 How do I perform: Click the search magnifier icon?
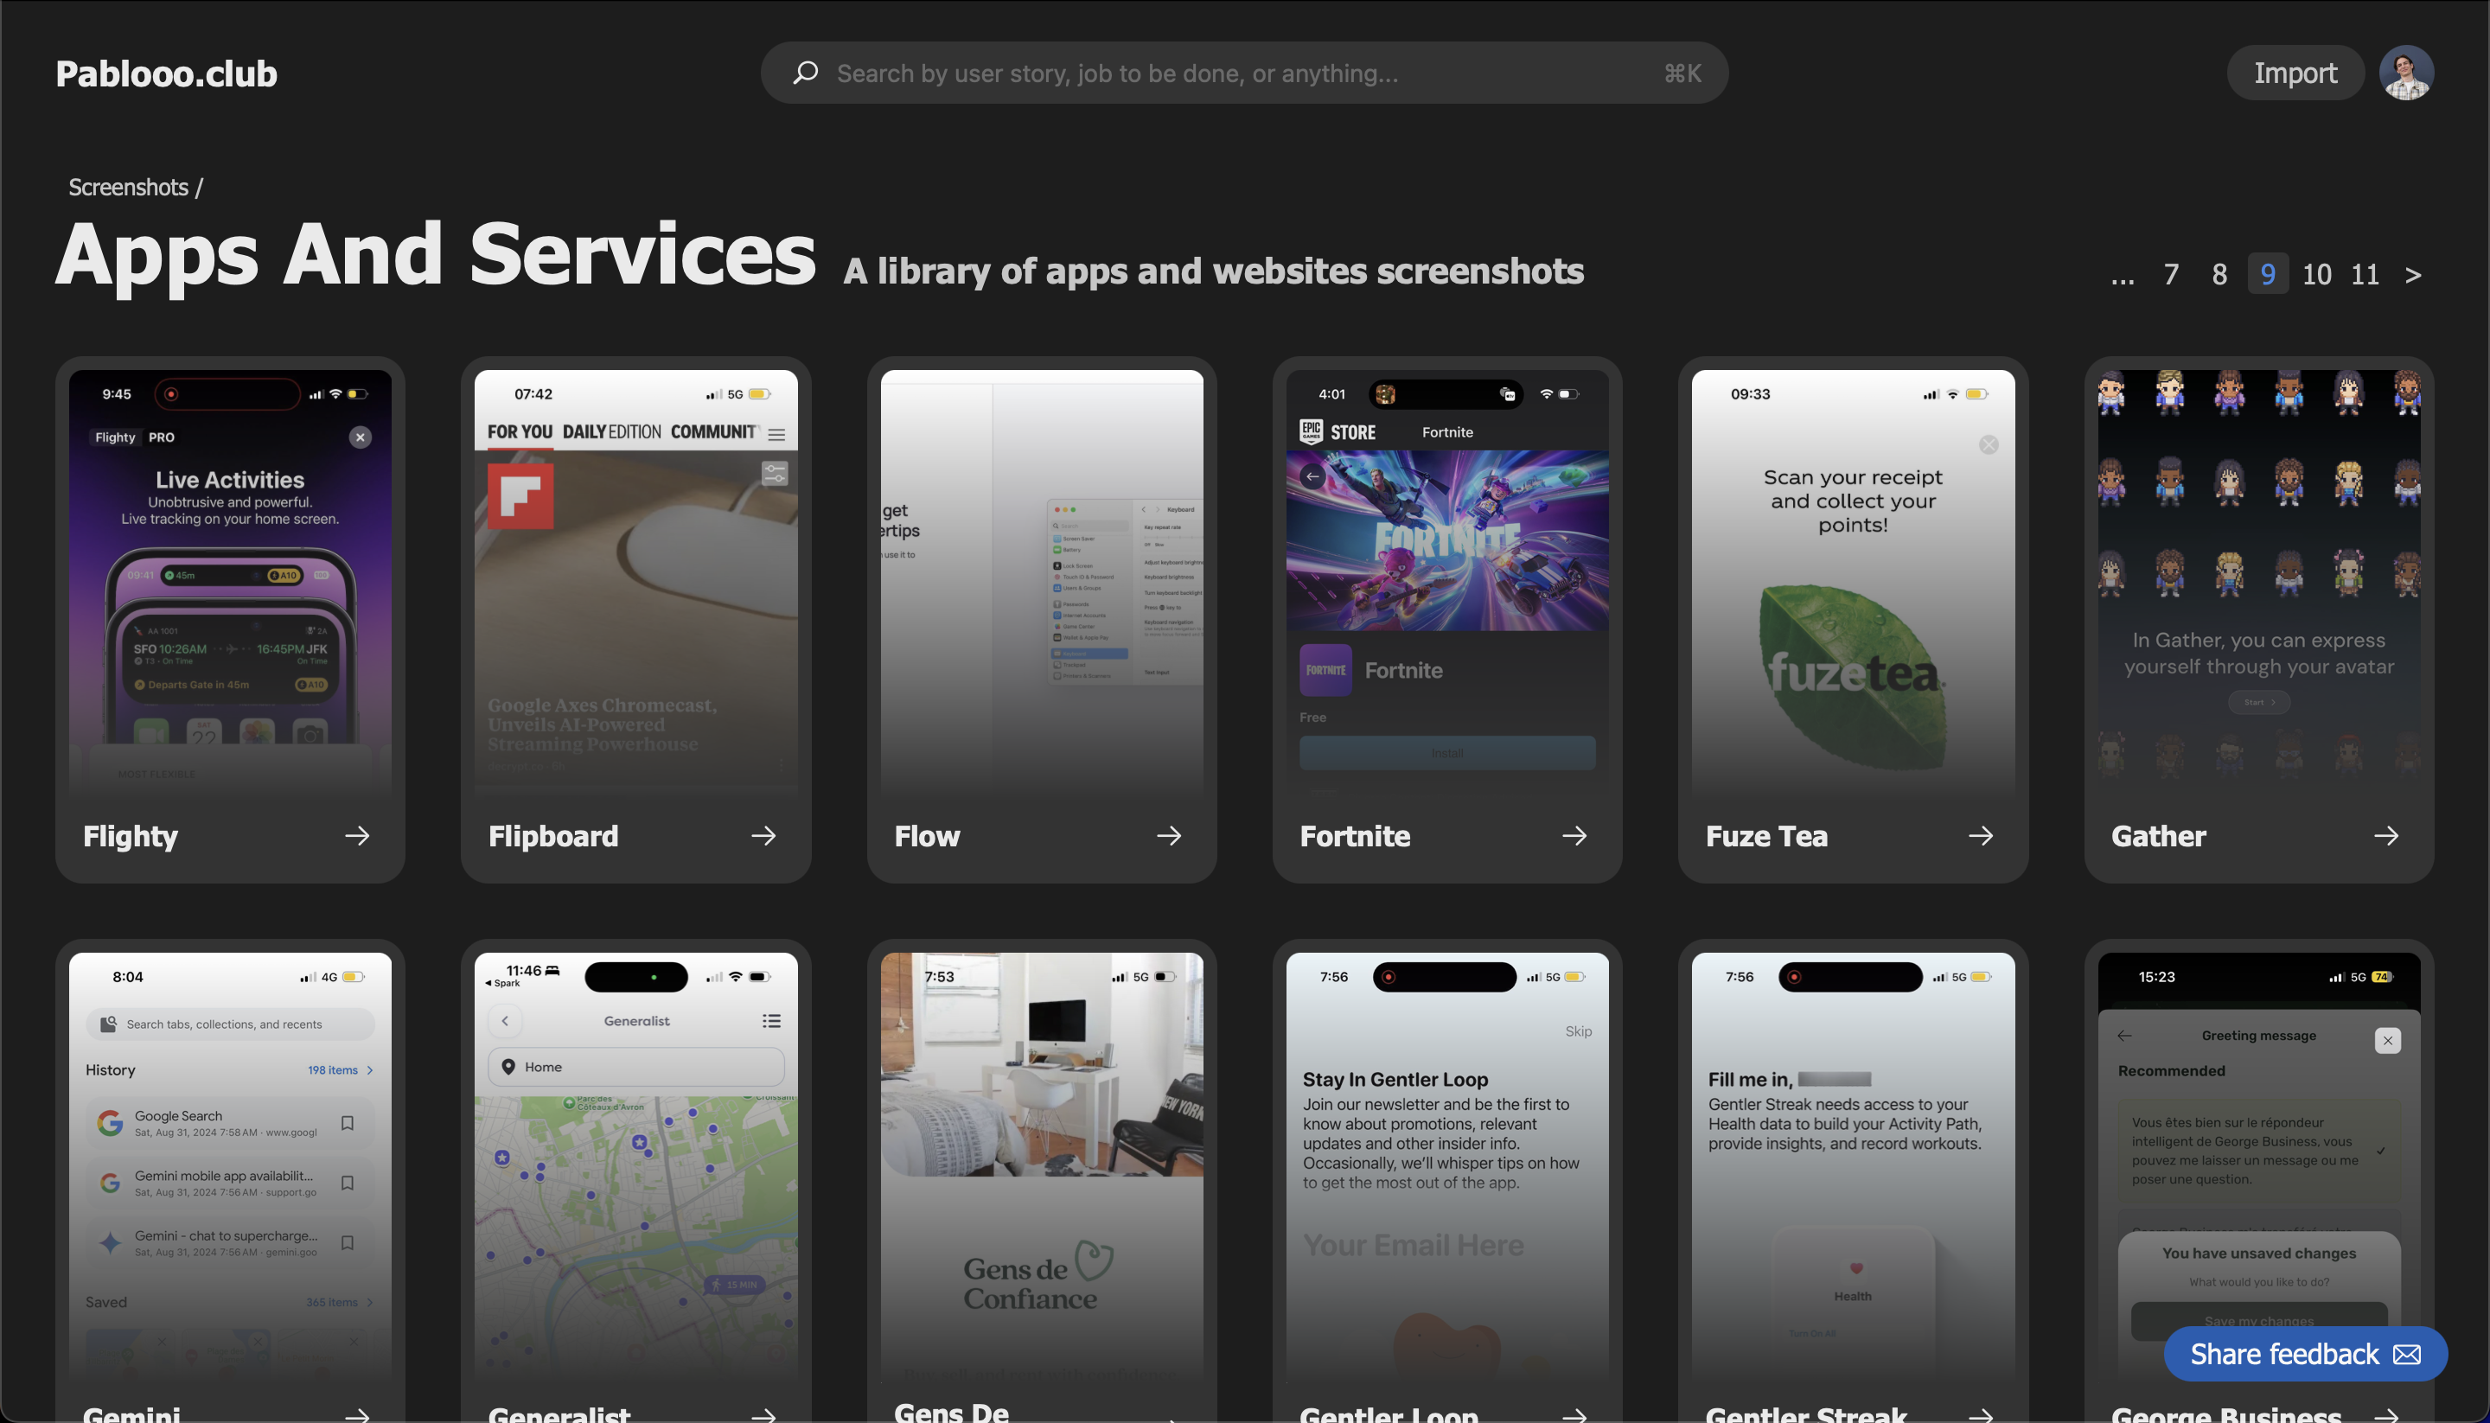tap(805, 73)
